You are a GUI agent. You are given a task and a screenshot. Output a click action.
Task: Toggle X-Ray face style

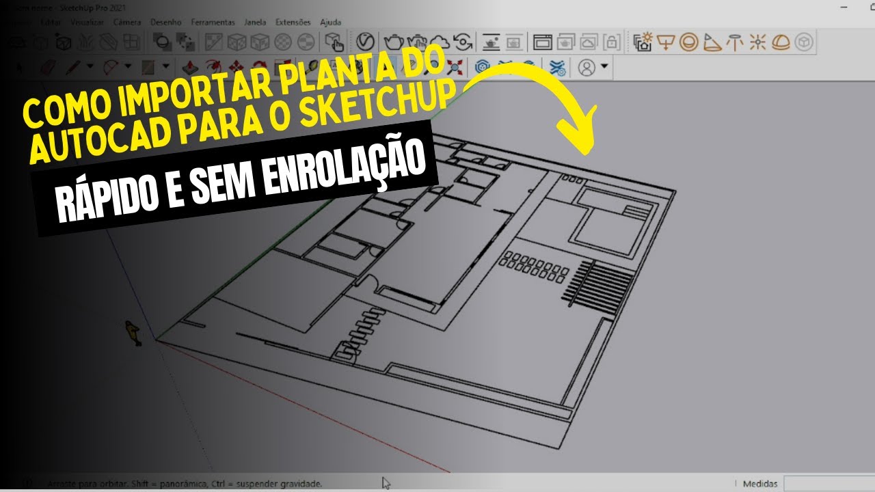[x=163, y=42]
